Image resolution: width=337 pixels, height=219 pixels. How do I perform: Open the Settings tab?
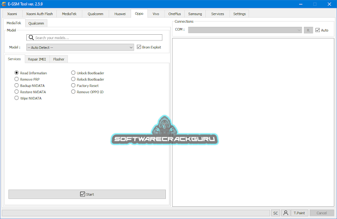(x=240, y=14)
